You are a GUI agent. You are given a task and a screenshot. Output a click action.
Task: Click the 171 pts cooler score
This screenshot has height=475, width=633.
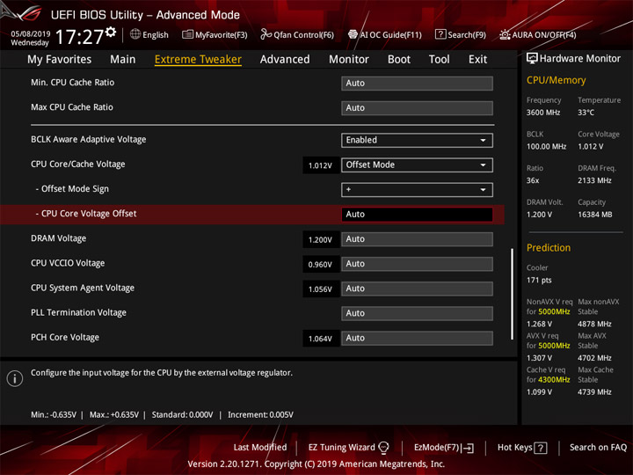pos(539,280)
